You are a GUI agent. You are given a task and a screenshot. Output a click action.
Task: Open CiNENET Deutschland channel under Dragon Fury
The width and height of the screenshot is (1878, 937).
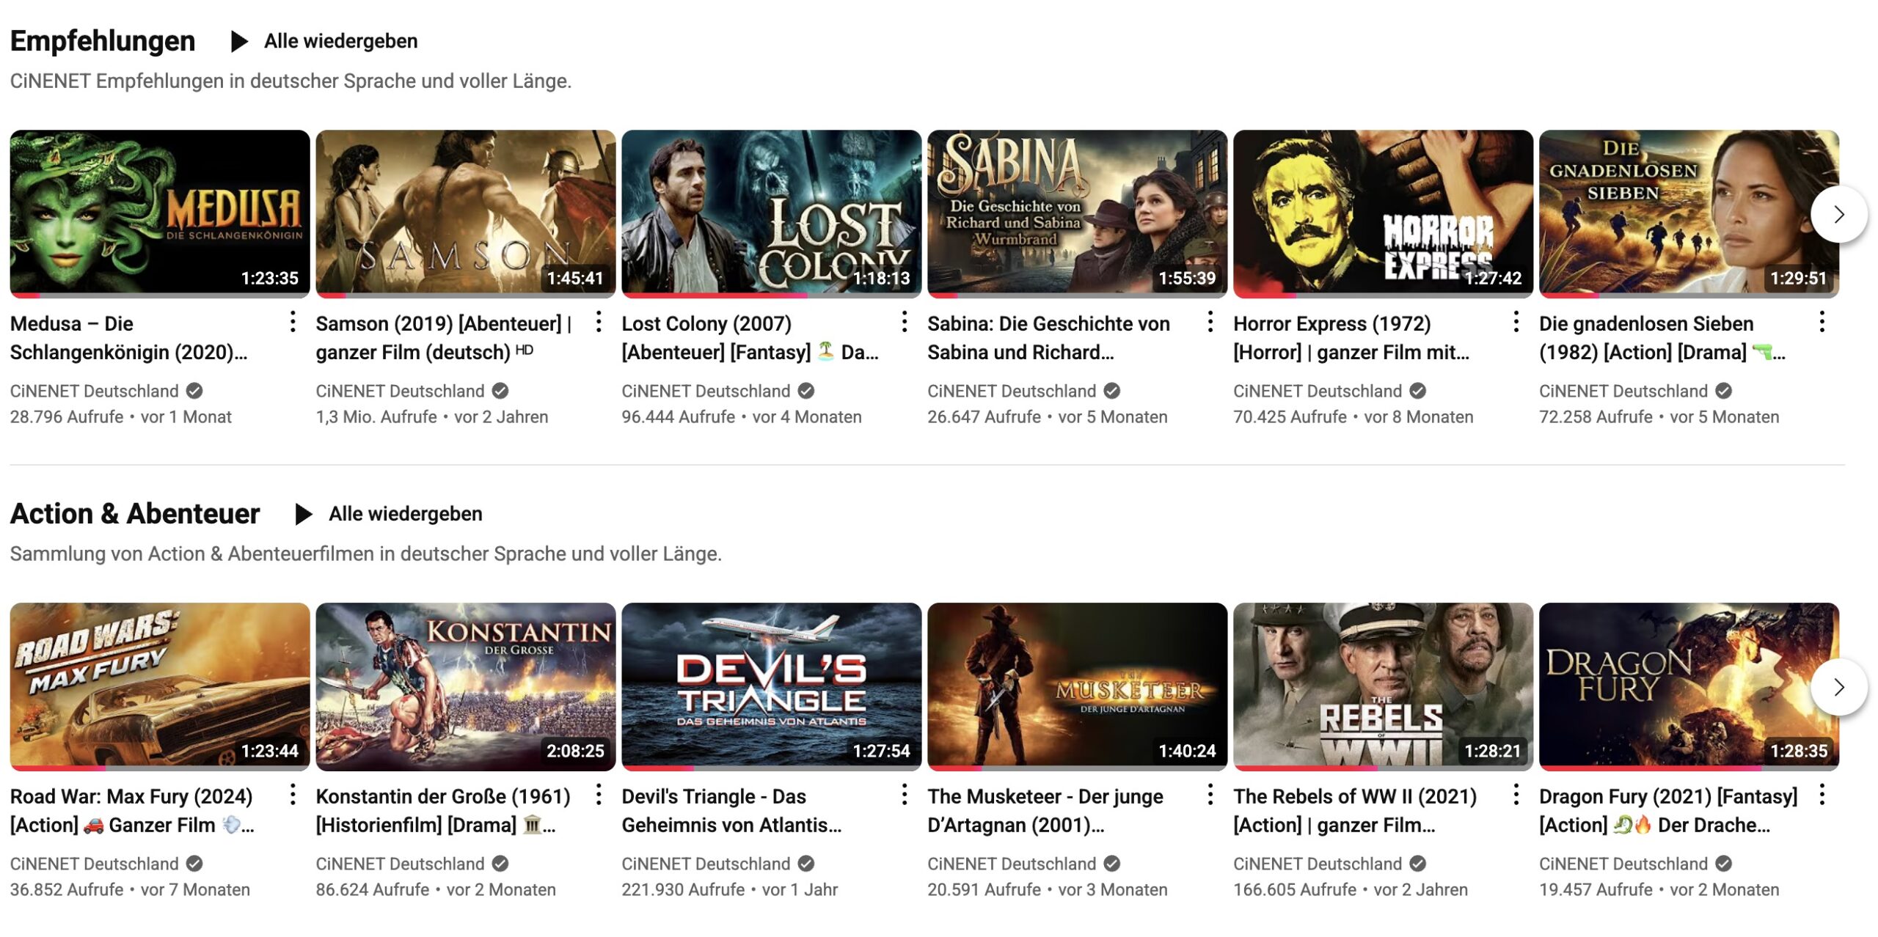(x=1624, y=864)
